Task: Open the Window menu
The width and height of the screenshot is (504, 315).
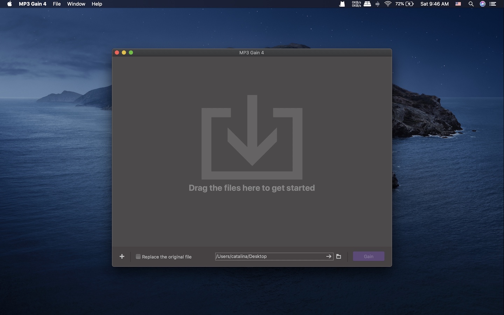Action: coord(76,4)
